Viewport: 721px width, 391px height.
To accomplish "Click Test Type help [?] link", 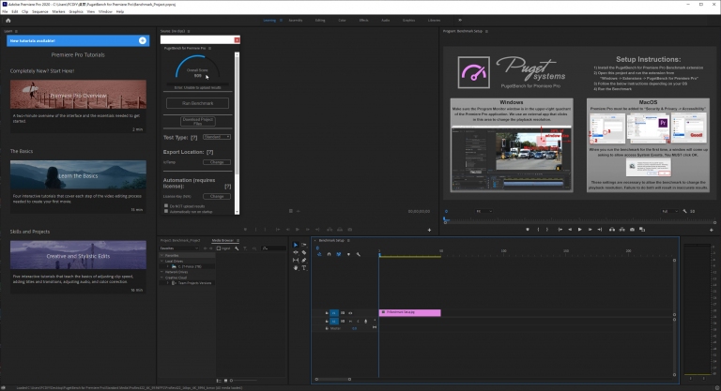I will tap(194, 138).
